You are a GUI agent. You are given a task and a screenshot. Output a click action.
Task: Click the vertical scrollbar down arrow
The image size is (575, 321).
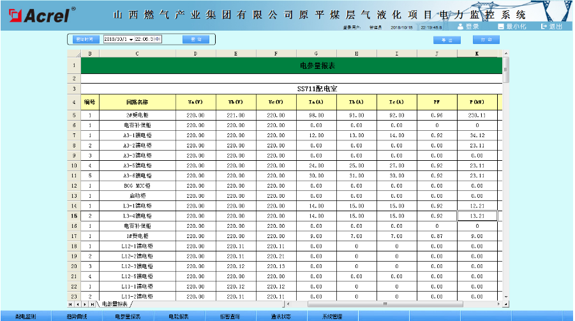tap(505, 297)
